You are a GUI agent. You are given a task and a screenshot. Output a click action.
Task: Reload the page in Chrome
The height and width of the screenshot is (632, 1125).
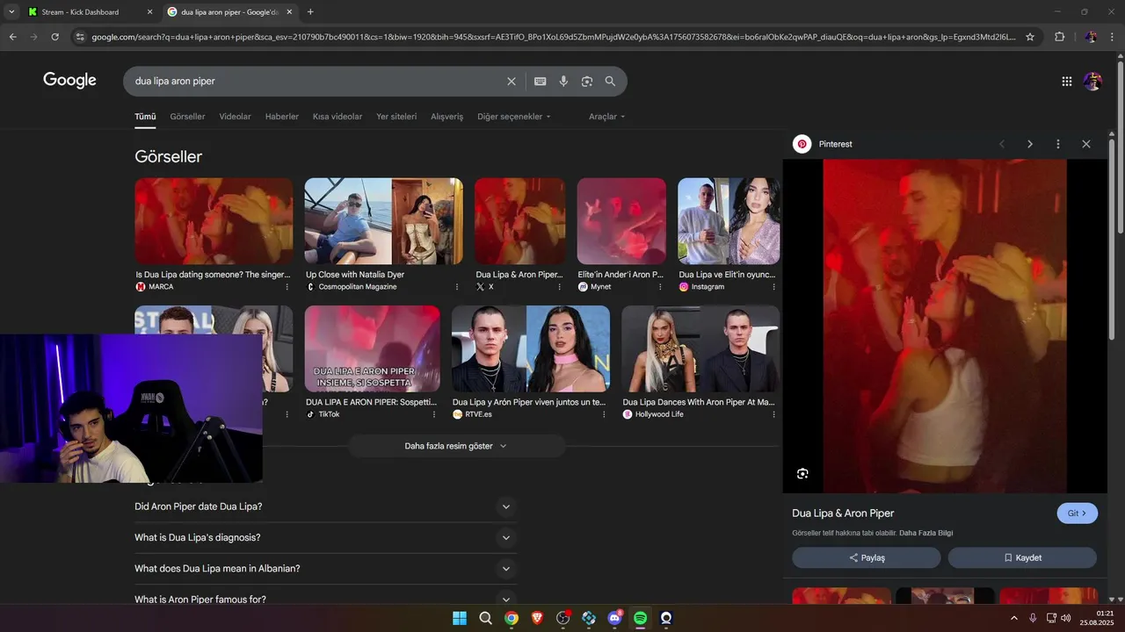point(55,37)
